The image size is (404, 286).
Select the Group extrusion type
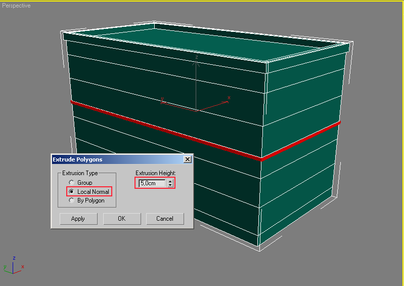pos(72,183)
